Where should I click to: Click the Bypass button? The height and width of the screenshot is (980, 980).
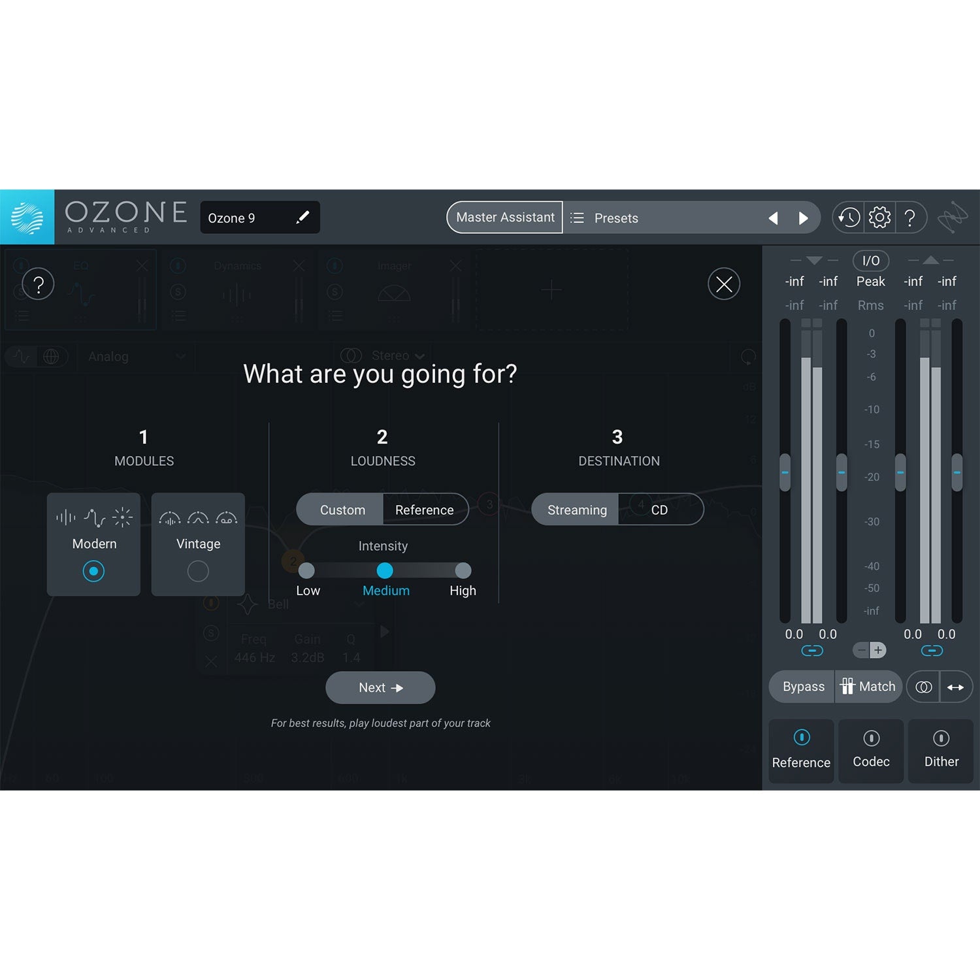click(x=803, y=687)
